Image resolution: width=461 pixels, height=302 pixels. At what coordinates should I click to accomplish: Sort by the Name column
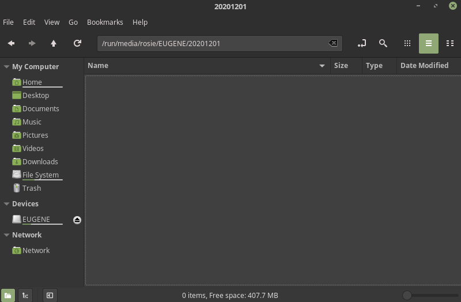207,66
